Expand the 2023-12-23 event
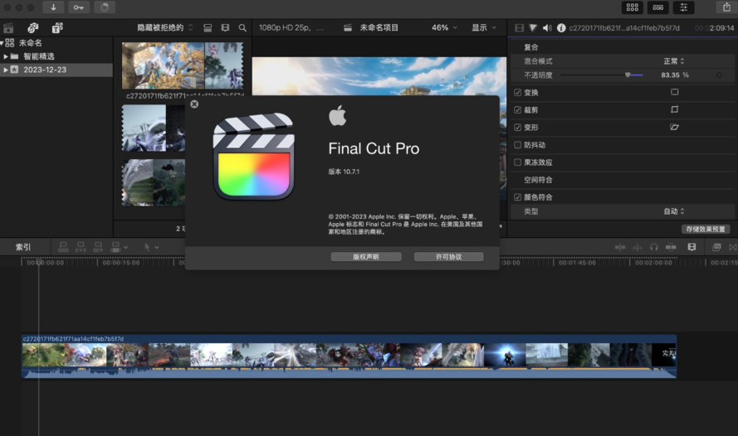The image size is (738, 436). [x=6, y=70]
